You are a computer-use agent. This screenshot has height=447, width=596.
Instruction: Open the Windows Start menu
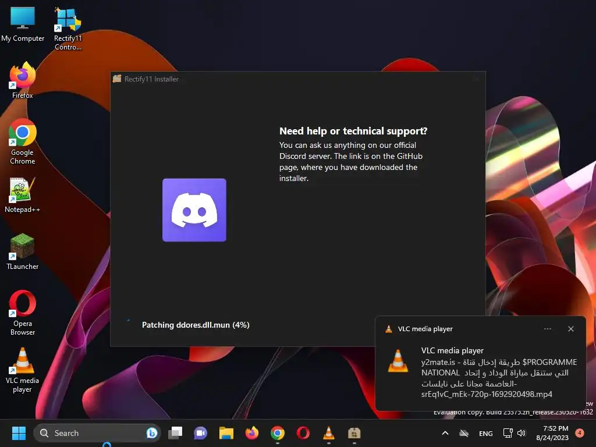coord(19,433)
